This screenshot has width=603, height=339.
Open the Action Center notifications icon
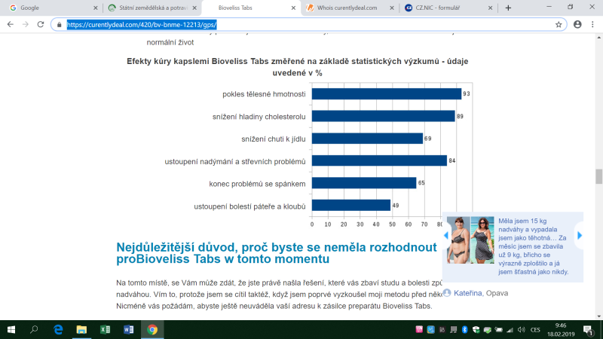[x=588, y=330]
